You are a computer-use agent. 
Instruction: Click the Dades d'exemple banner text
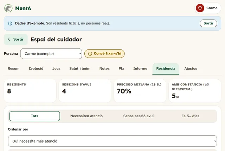pyautogui.click(x=63, y=23)
